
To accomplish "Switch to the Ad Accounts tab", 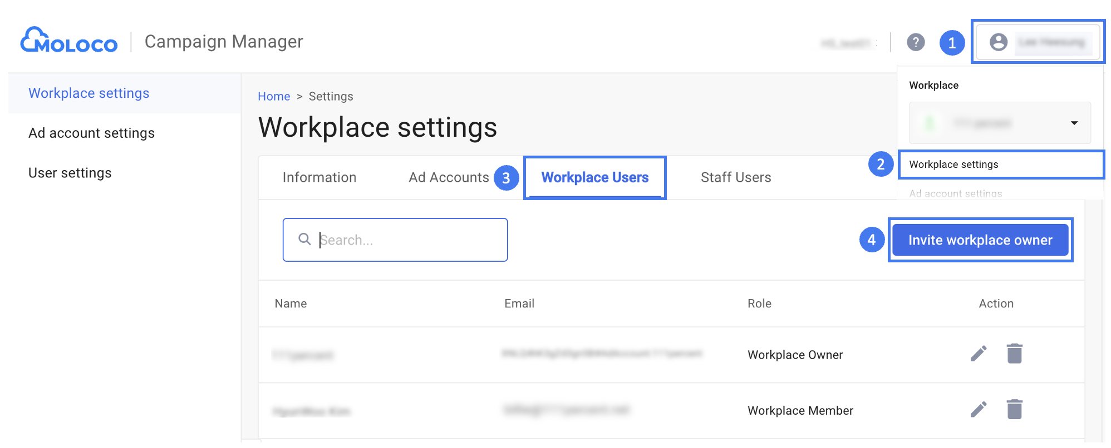I will pyautogui.click(x=448, y=178).
